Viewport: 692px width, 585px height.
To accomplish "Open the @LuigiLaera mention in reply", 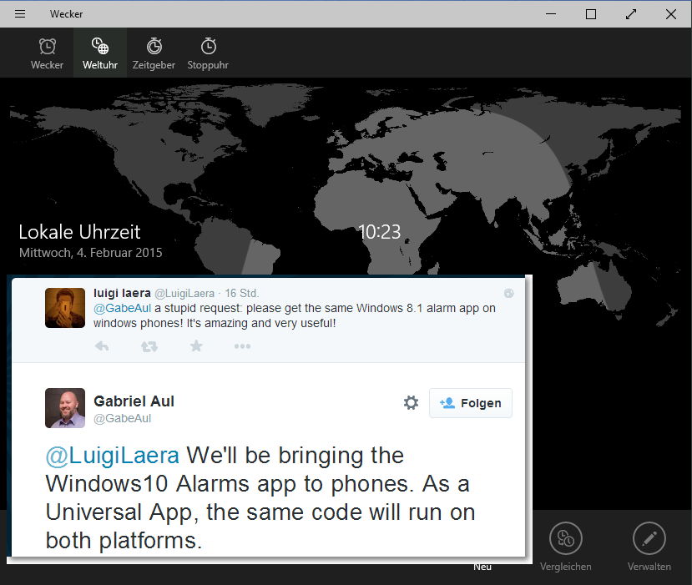I will tap(113, 456).
